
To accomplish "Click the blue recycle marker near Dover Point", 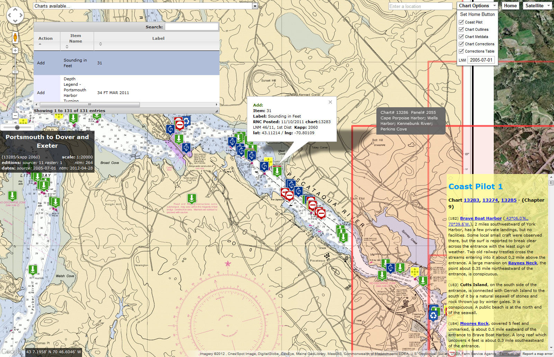I will pos(187,121).
